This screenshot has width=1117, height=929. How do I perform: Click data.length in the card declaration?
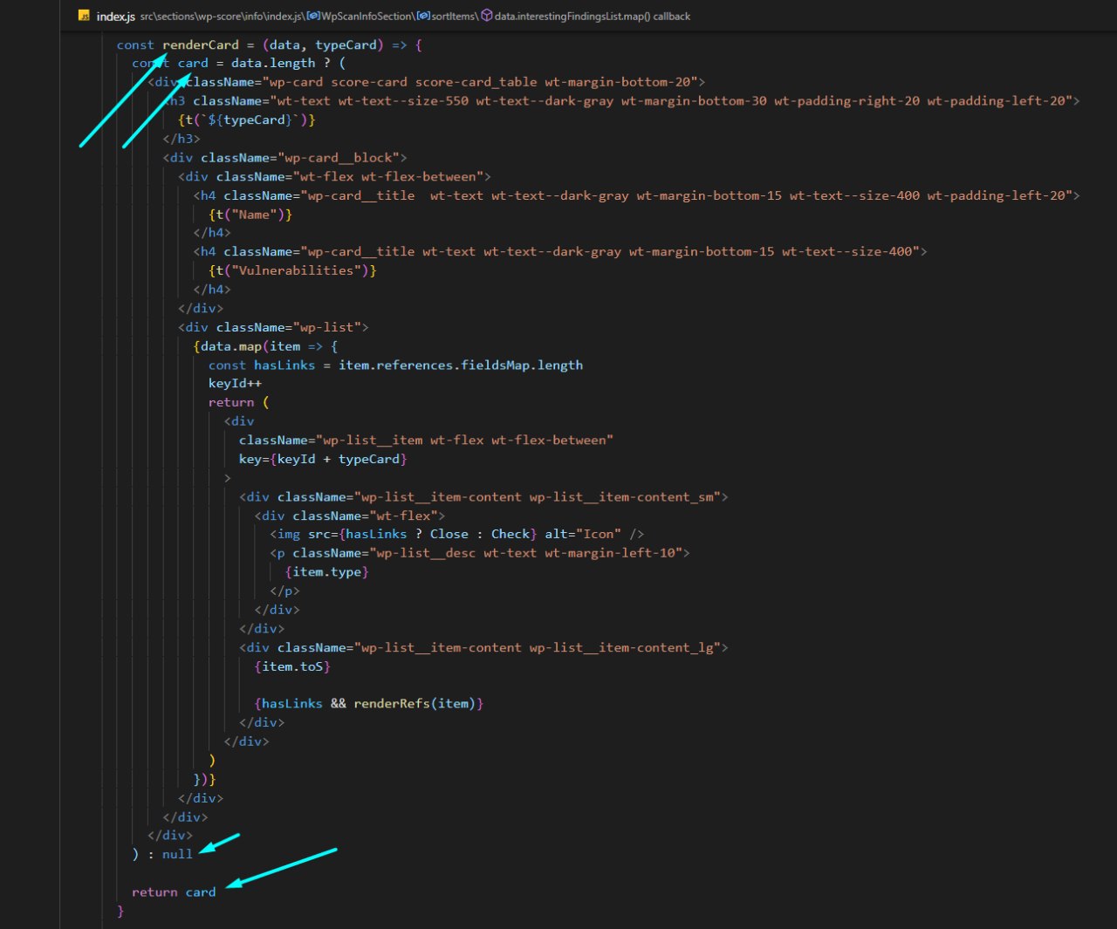tap(273, 63)
